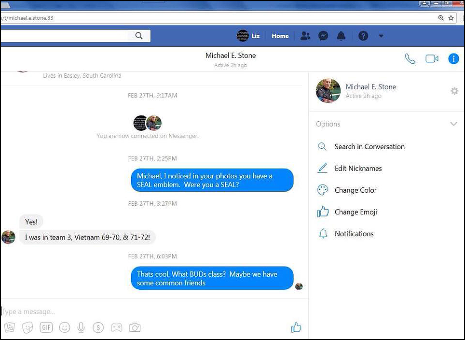Take a photo with the camera icon
This screenshot has width=465, height=340.
pyautogui.click(x=135, y=327)
